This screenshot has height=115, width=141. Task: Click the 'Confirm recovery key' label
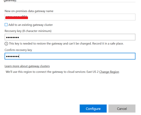(18, 50)
